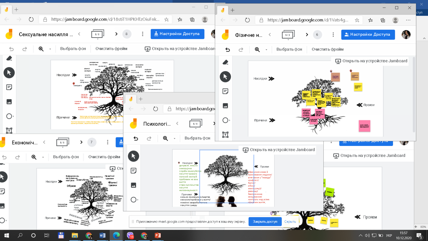Click Выбрать фон in Фізичне window
Screen dimensions: 428x241
coord(289,49)
